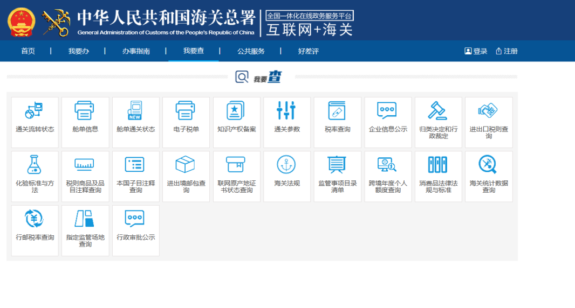Click the 注册 register link

(506, 51)
